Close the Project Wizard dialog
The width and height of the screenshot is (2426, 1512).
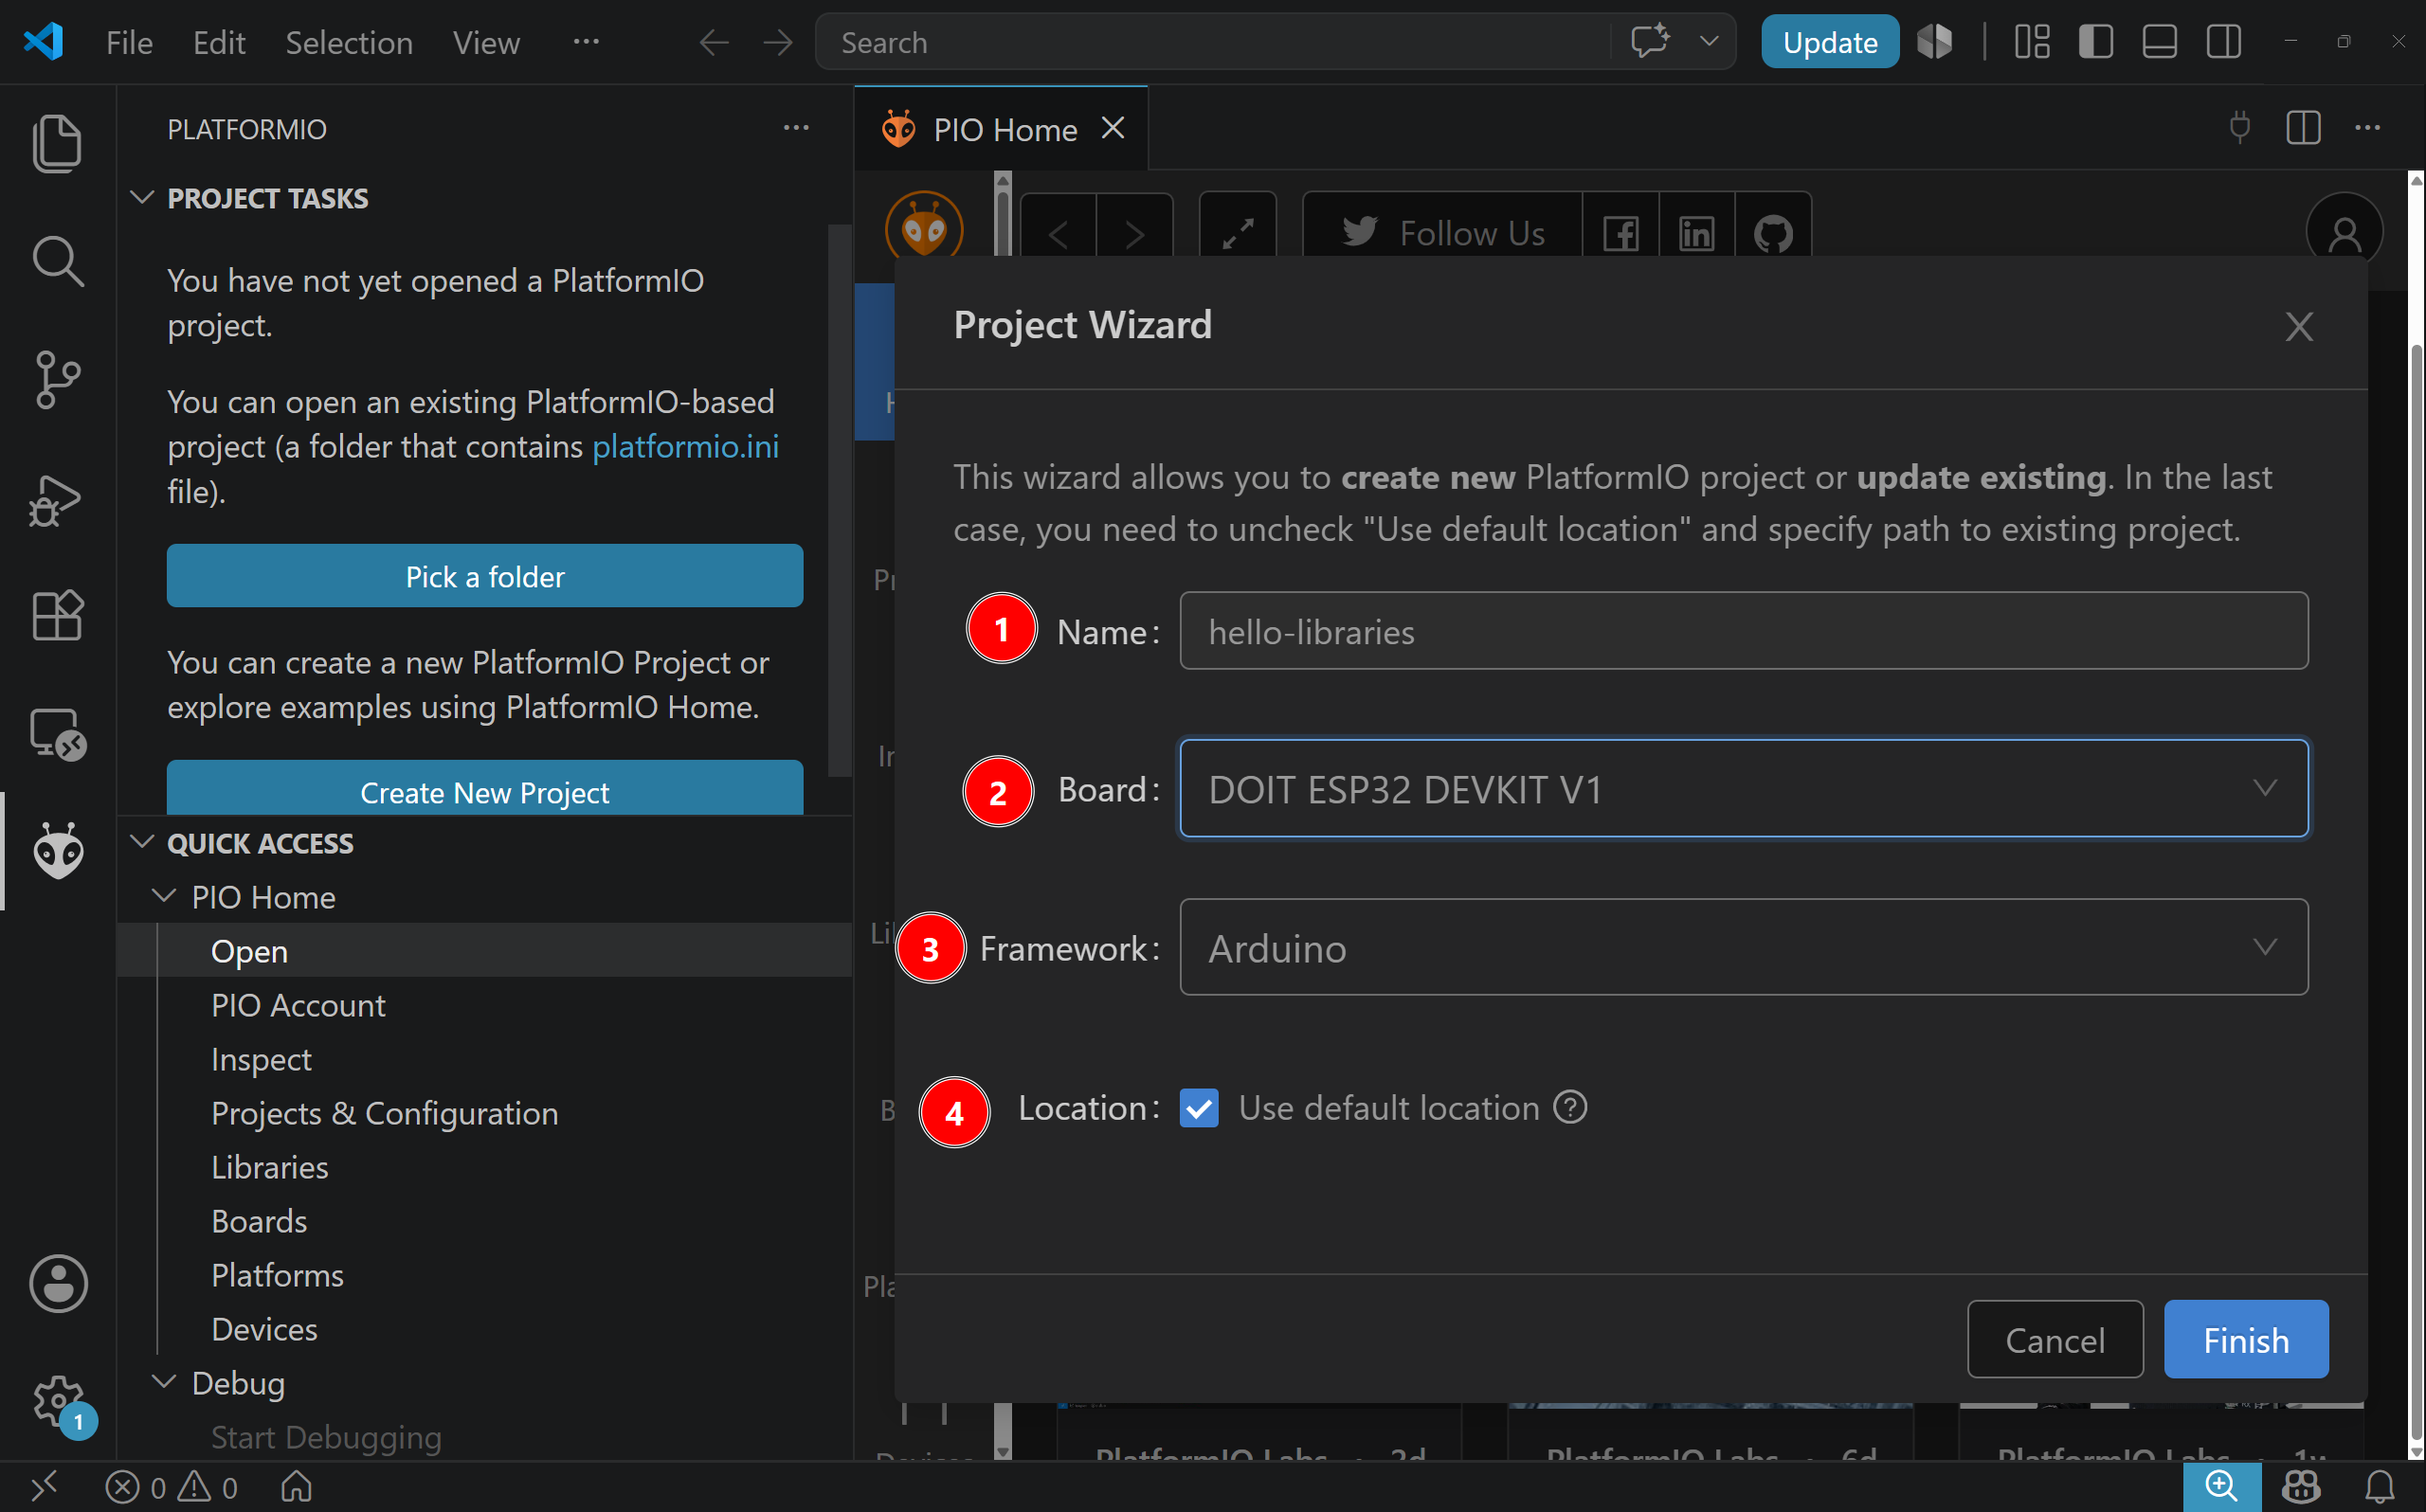tap(2298, 327)
